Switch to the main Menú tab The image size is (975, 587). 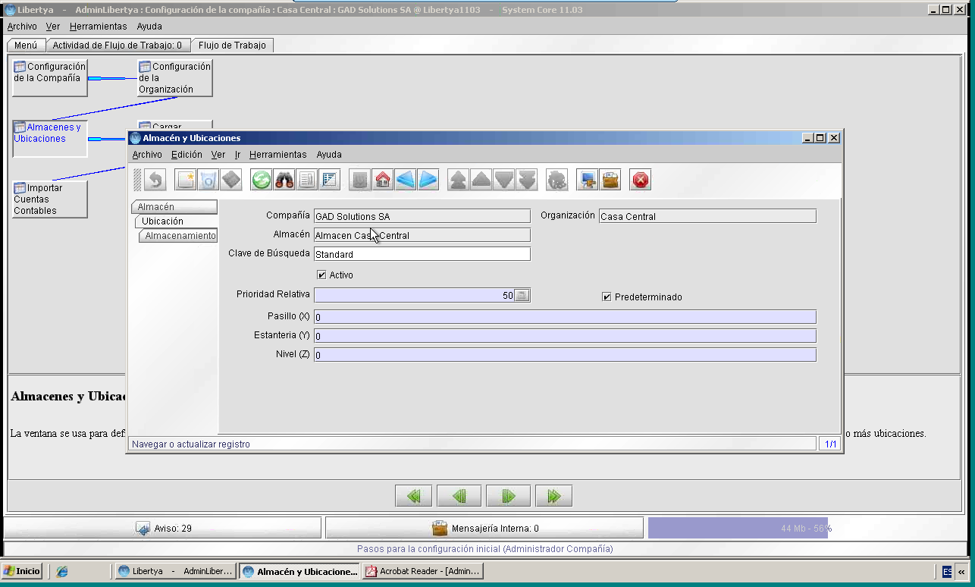click(x=26, y=46)
